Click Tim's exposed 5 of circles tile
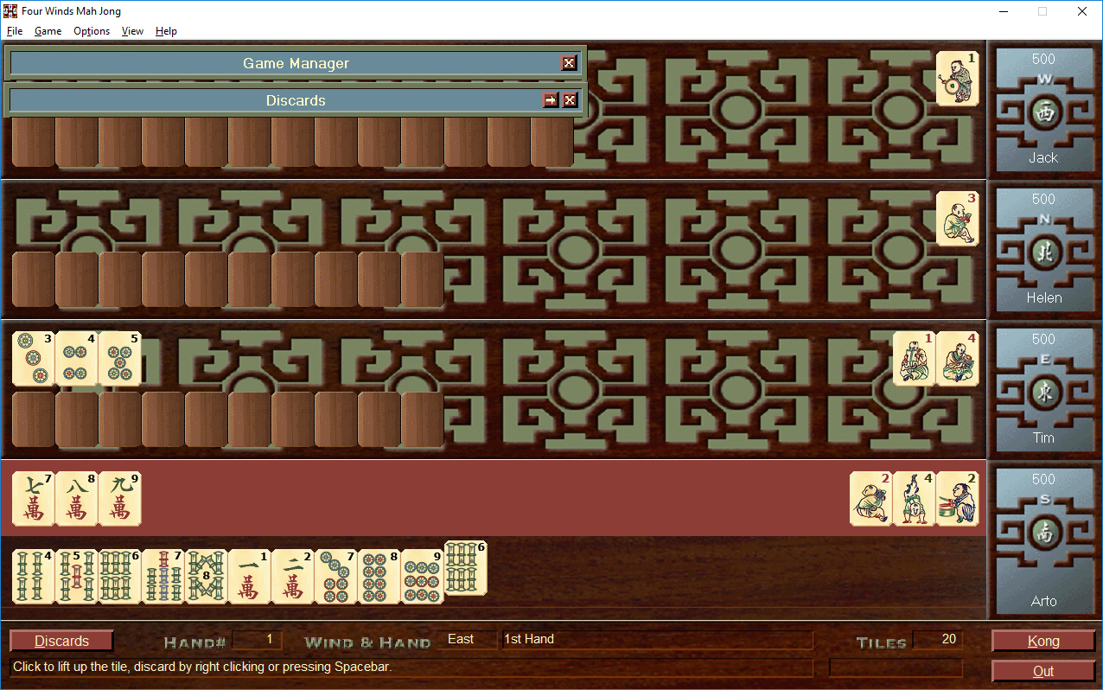Image resolution: width=1103 pixels, height=690 pixels. (x=120, y=359)
